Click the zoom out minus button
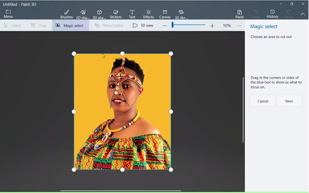 coord(164,26)
